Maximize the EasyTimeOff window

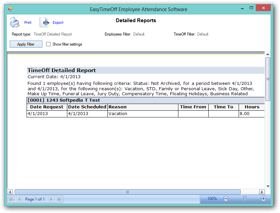pos(251,8)
